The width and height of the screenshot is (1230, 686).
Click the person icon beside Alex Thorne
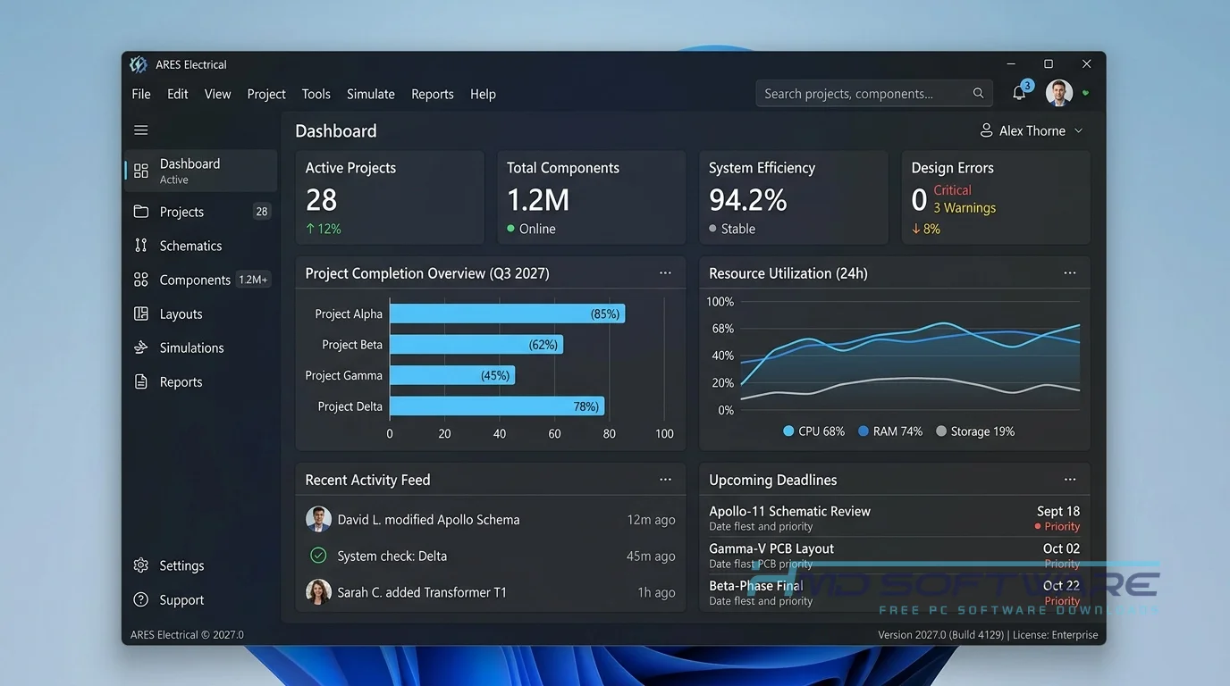click(x=986, y=130)
